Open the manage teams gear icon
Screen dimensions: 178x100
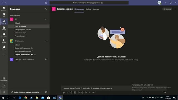[x=46, y=92]
